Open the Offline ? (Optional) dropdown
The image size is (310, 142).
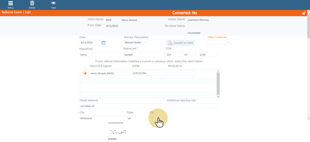[x=228, y=42]
